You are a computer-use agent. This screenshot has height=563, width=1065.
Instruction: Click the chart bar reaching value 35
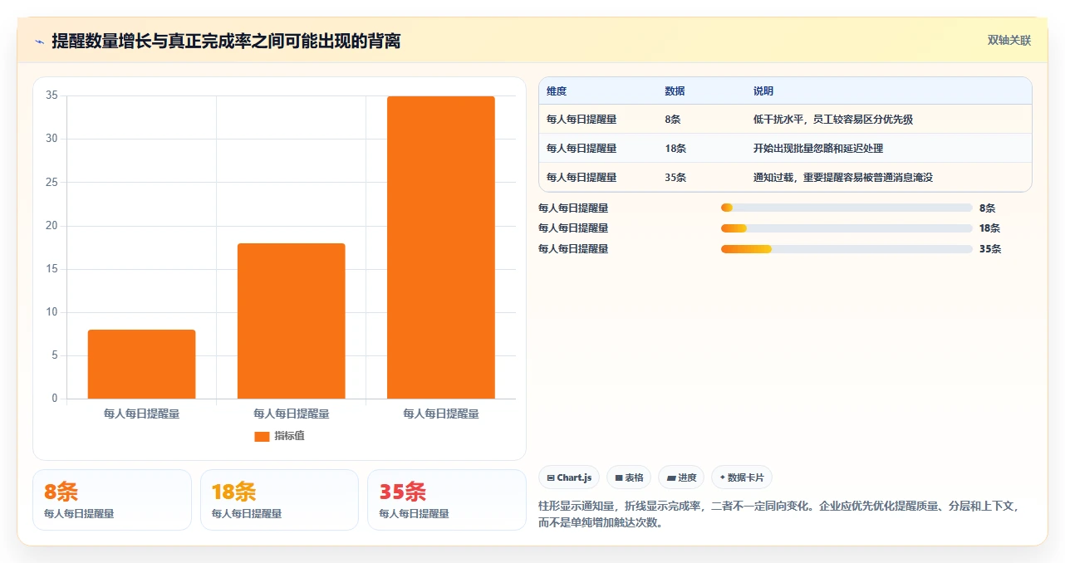pyautogui.click(x=441, y=247)
